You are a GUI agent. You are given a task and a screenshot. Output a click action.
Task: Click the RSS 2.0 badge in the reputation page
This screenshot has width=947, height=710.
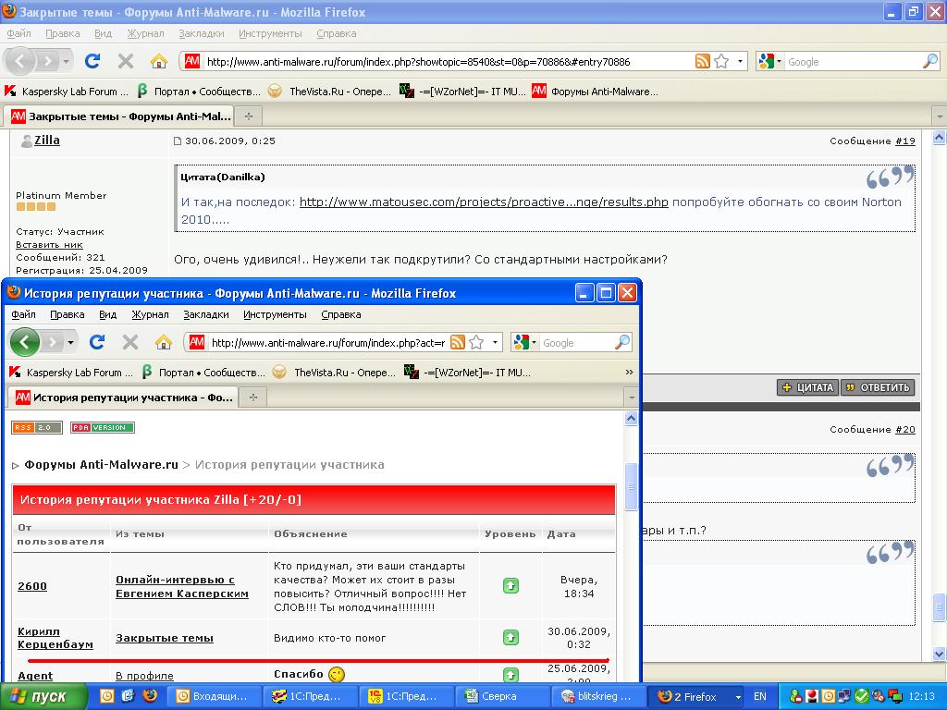36,427
